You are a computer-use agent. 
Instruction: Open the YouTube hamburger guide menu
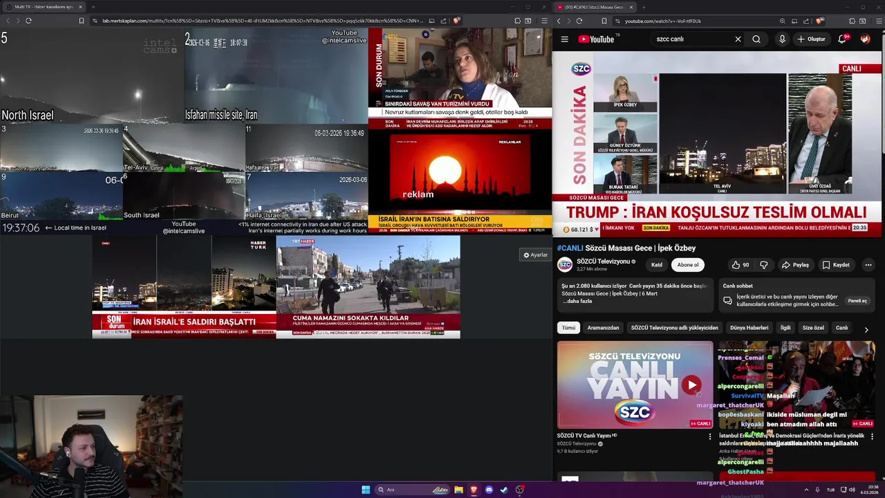coord(564,39)
